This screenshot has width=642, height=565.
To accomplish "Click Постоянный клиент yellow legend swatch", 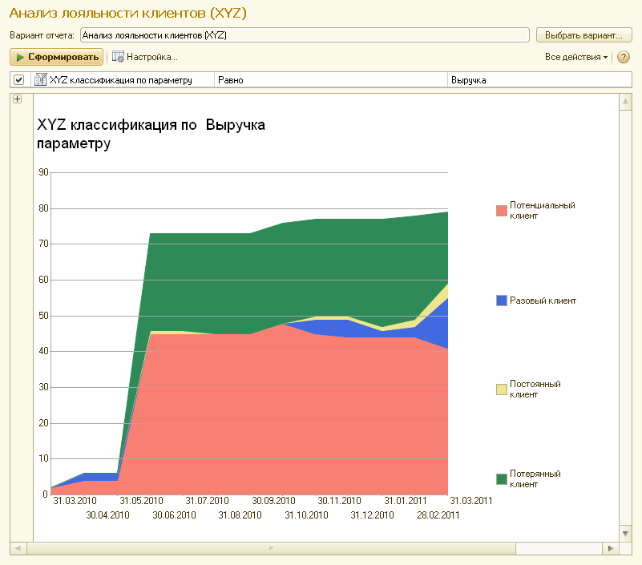I will pyautogui.click(x=502, y=389).
